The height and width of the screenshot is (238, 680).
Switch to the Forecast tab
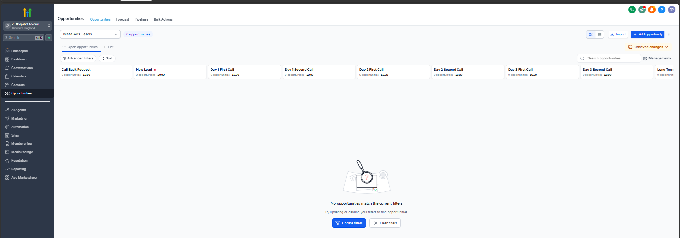coord(123,19)
